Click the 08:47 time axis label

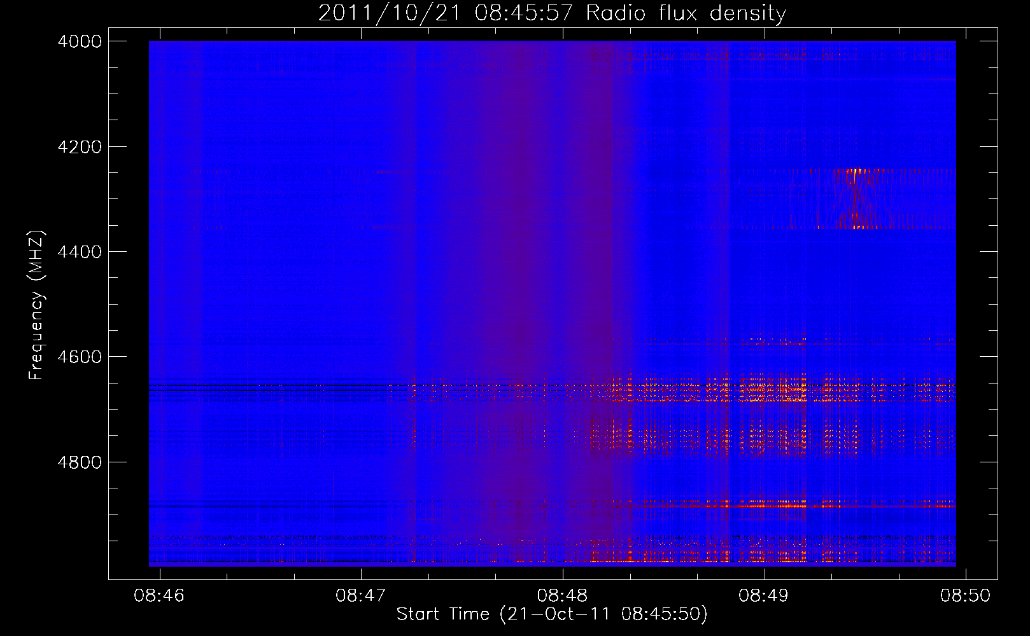361,595
